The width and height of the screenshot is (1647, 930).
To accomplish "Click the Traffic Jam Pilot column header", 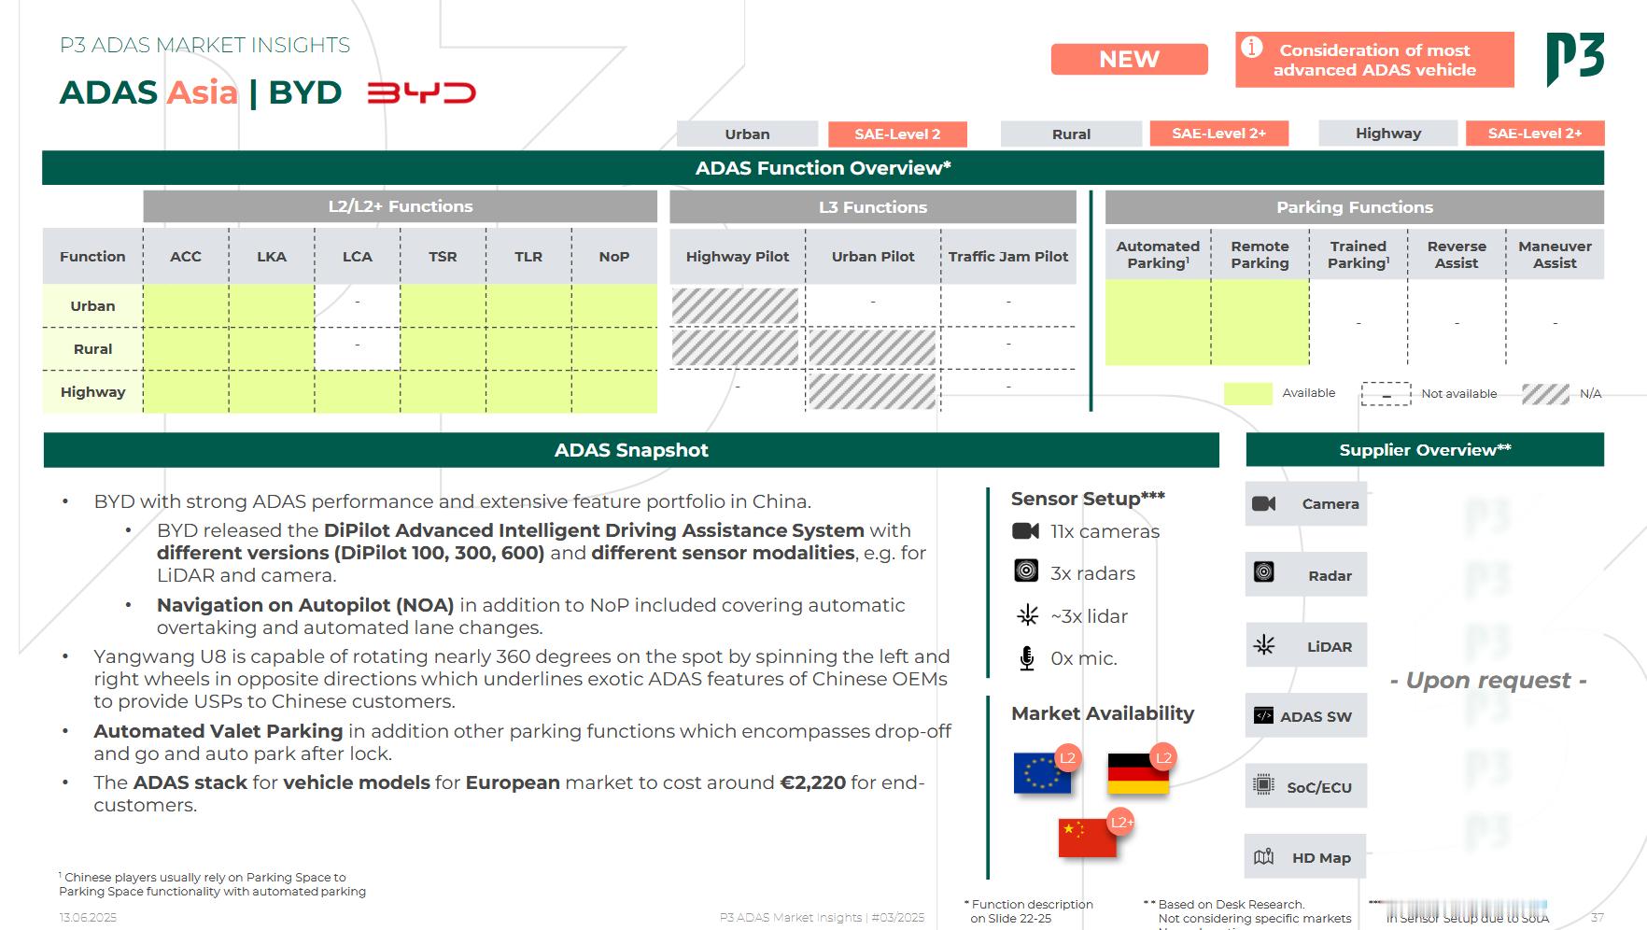I will click(x=1008, y=256).
